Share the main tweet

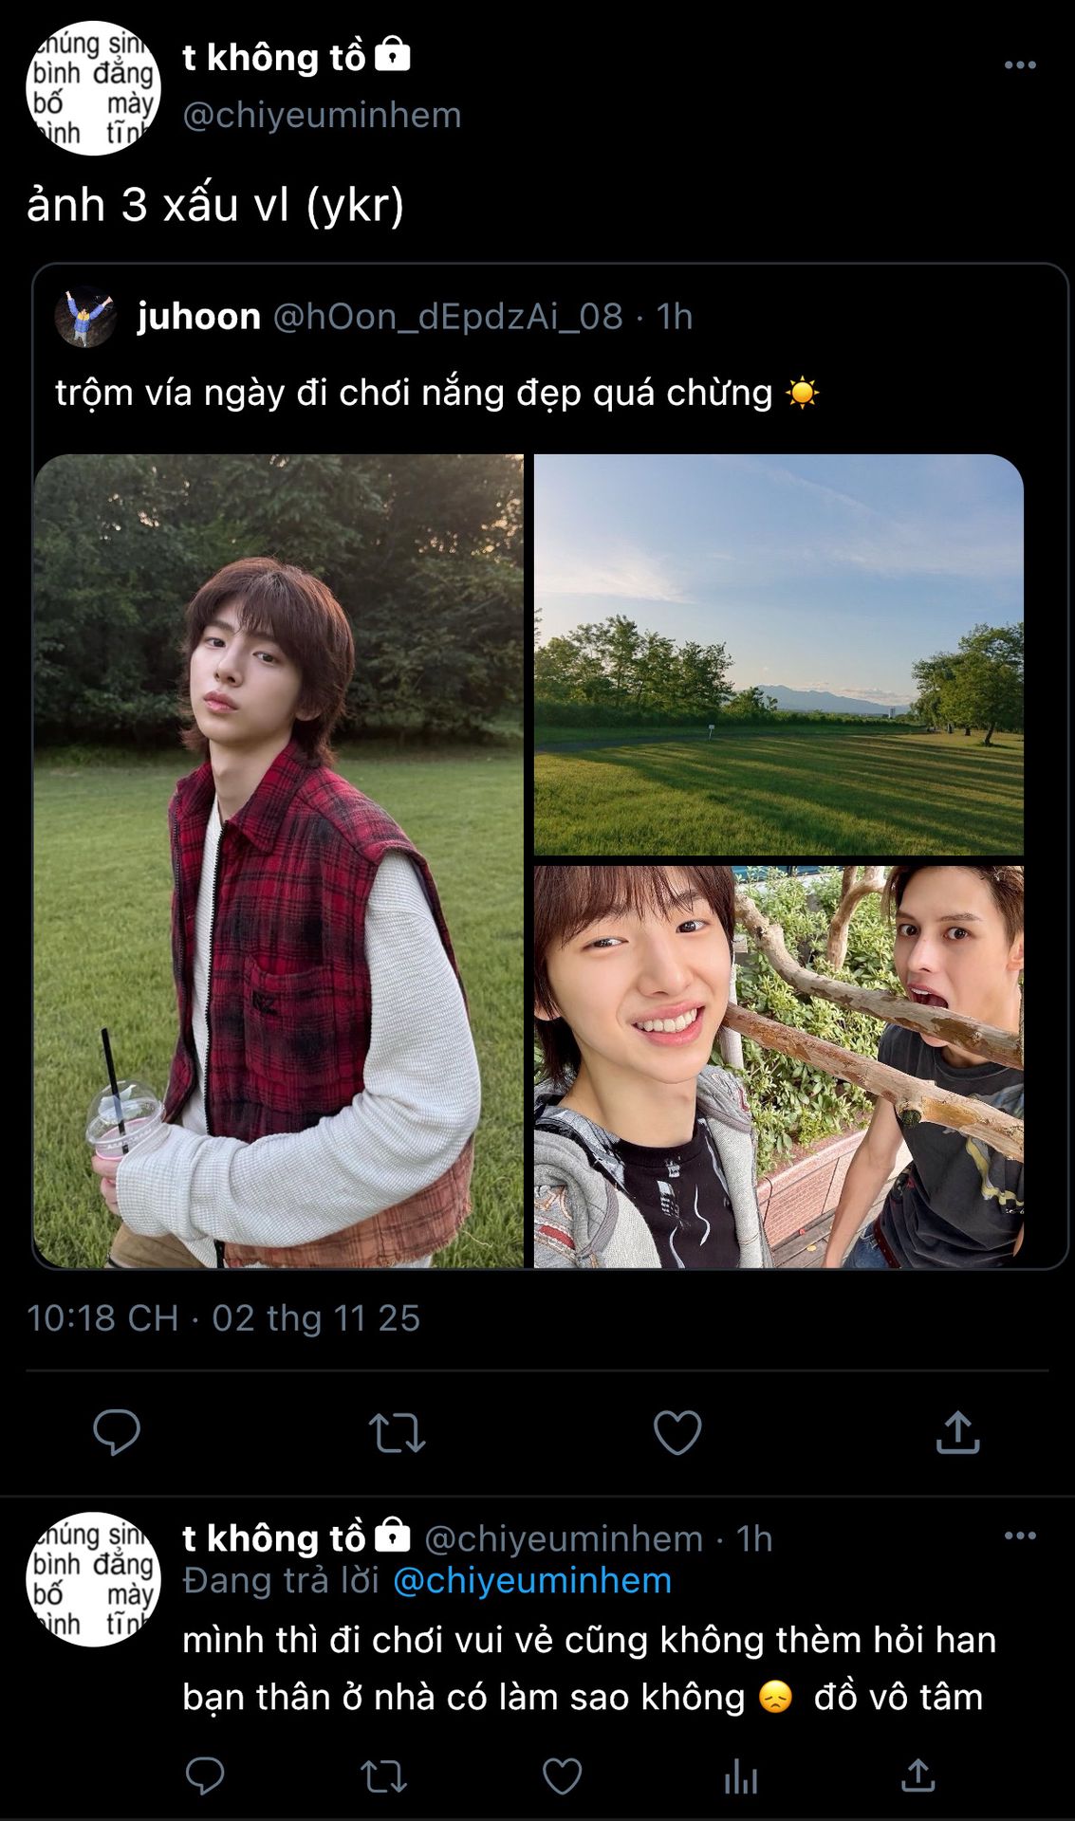[x=957, y=1432]
